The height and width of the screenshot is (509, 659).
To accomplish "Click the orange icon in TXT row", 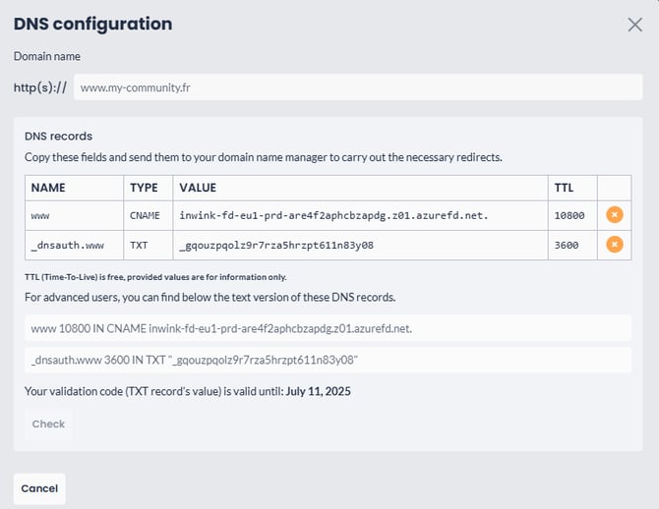I will (614, 245).
